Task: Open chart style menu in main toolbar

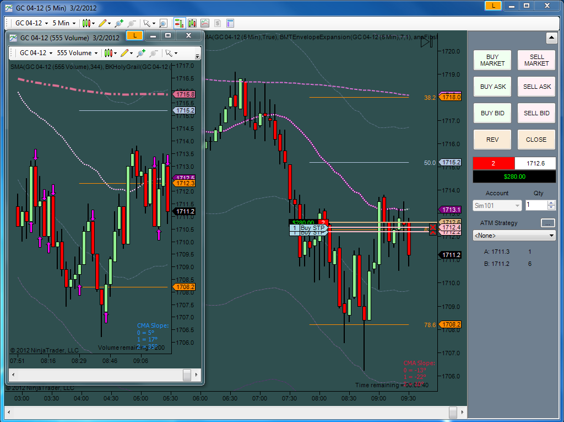Action: click(88, 23)
